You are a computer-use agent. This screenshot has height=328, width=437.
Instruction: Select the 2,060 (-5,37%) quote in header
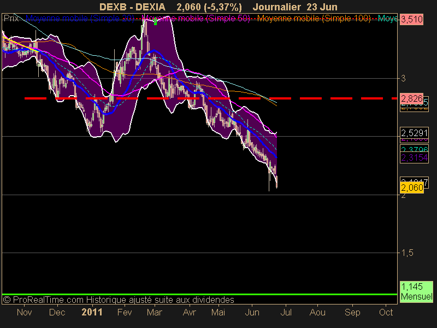(x=209, y=7)
